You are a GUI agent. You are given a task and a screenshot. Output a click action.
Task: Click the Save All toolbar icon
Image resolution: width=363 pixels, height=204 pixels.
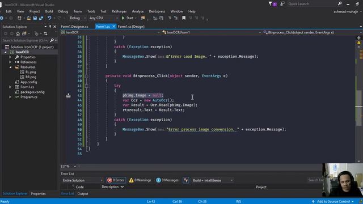click(x=41, y=18)
